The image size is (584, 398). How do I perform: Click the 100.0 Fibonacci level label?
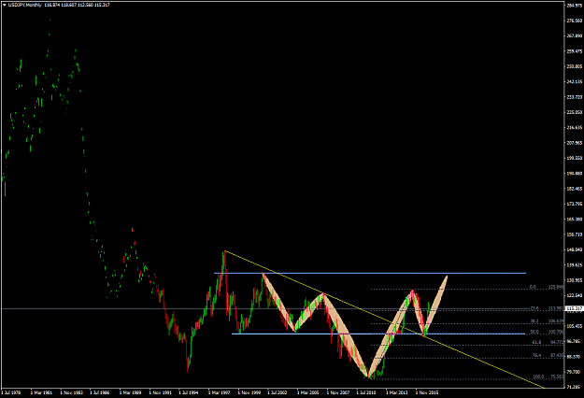coord(538,377)
